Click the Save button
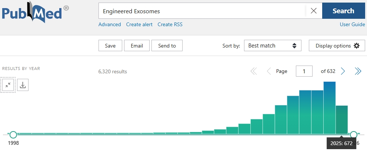Viewport: 367px width, 151px height. coord(110,46)
